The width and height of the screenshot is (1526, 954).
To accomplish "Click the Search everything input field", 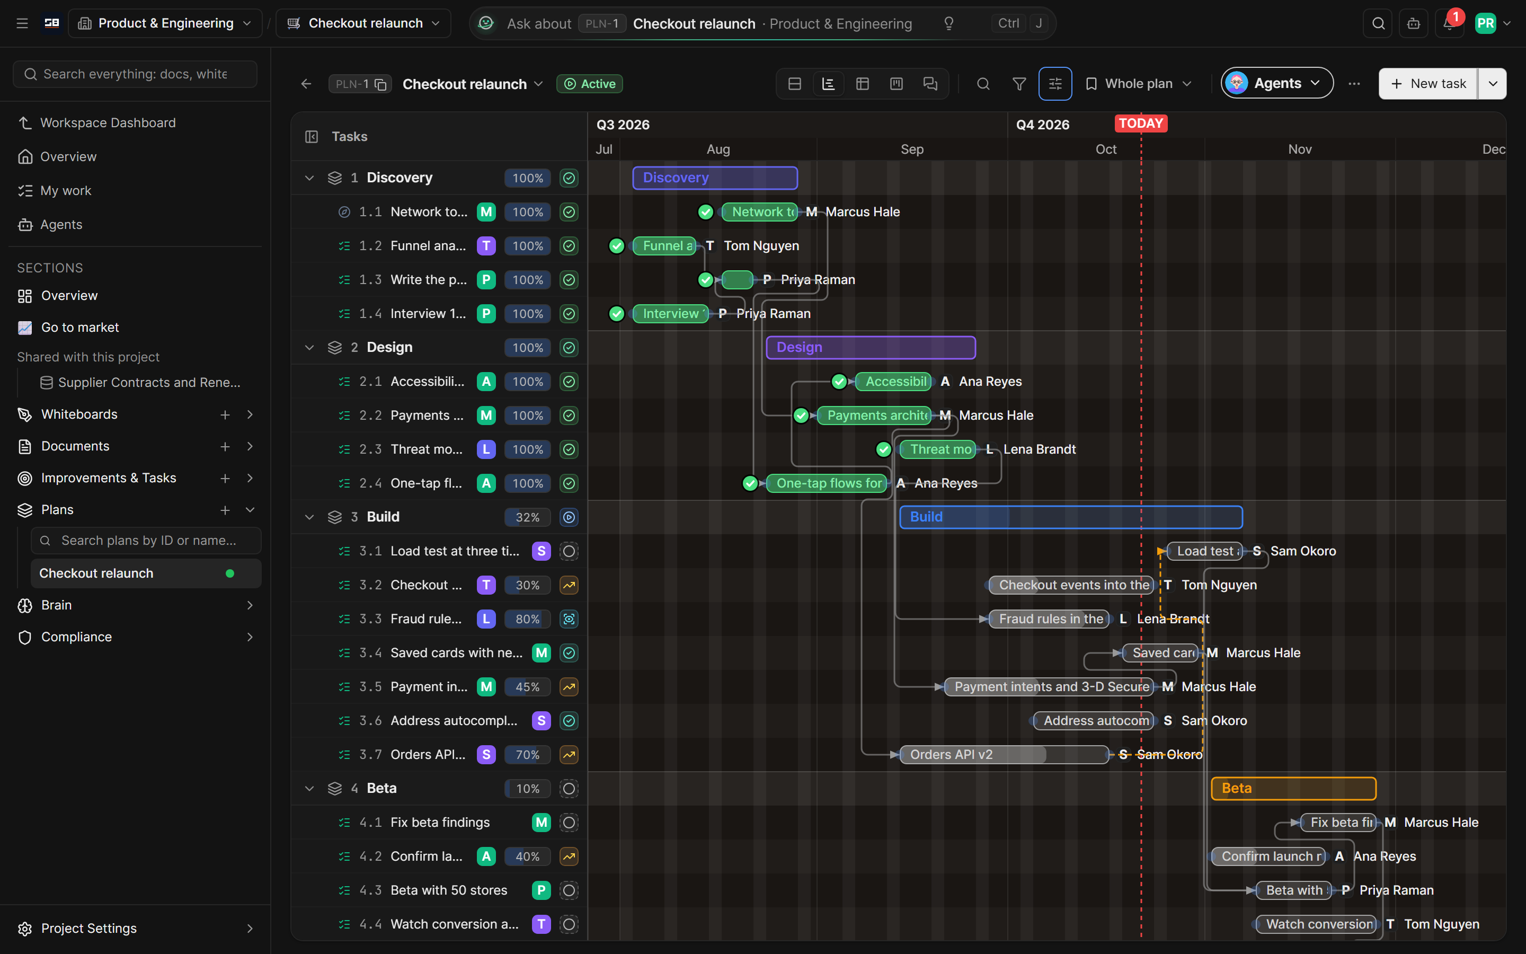I will pyautogui.click(x=135, y=74).
